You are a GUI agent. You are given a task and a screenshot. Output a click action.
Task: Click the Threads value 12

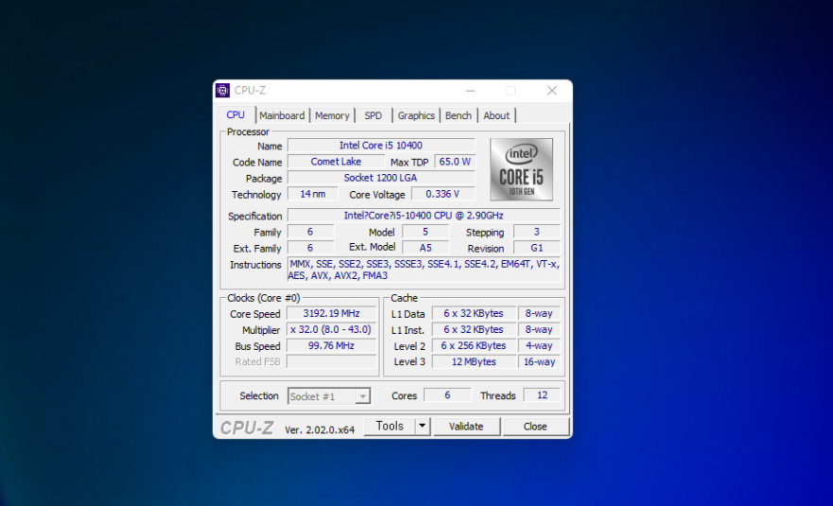[x=542, y=395]
